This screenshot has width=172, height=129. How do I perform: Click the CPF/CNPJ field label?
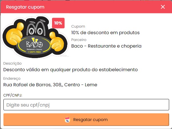pos(13,95)
